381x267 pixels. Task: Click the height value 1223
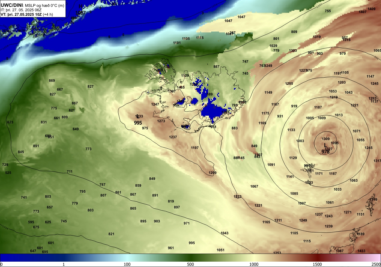pos(238,197)
